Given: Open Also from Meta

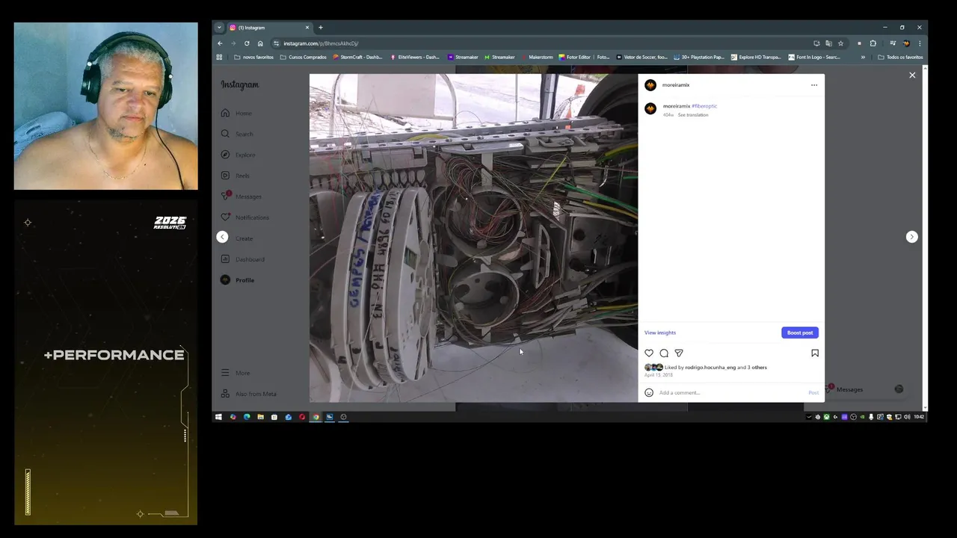Looking at the screenshot, I should 249,394.
